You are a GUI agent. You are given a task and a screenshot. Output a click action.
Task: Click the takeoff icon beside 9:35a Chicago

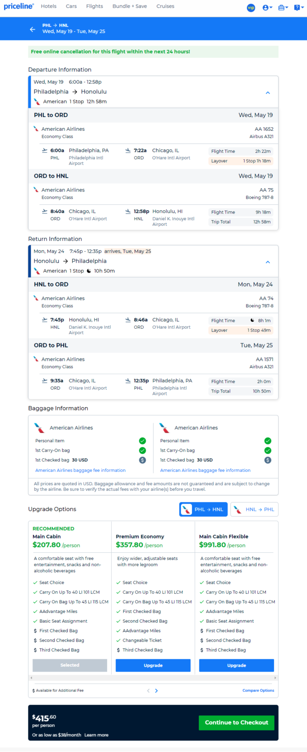click(44, 381)
